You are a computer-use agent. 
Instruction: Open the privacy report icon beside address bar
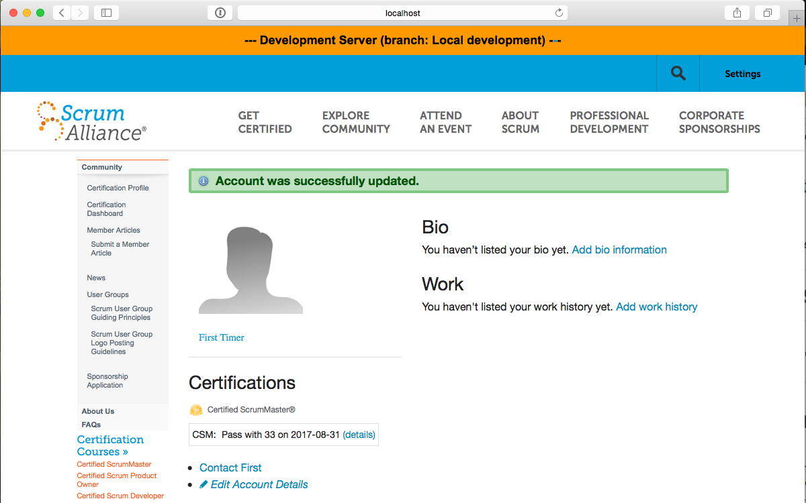coord(220,13)
